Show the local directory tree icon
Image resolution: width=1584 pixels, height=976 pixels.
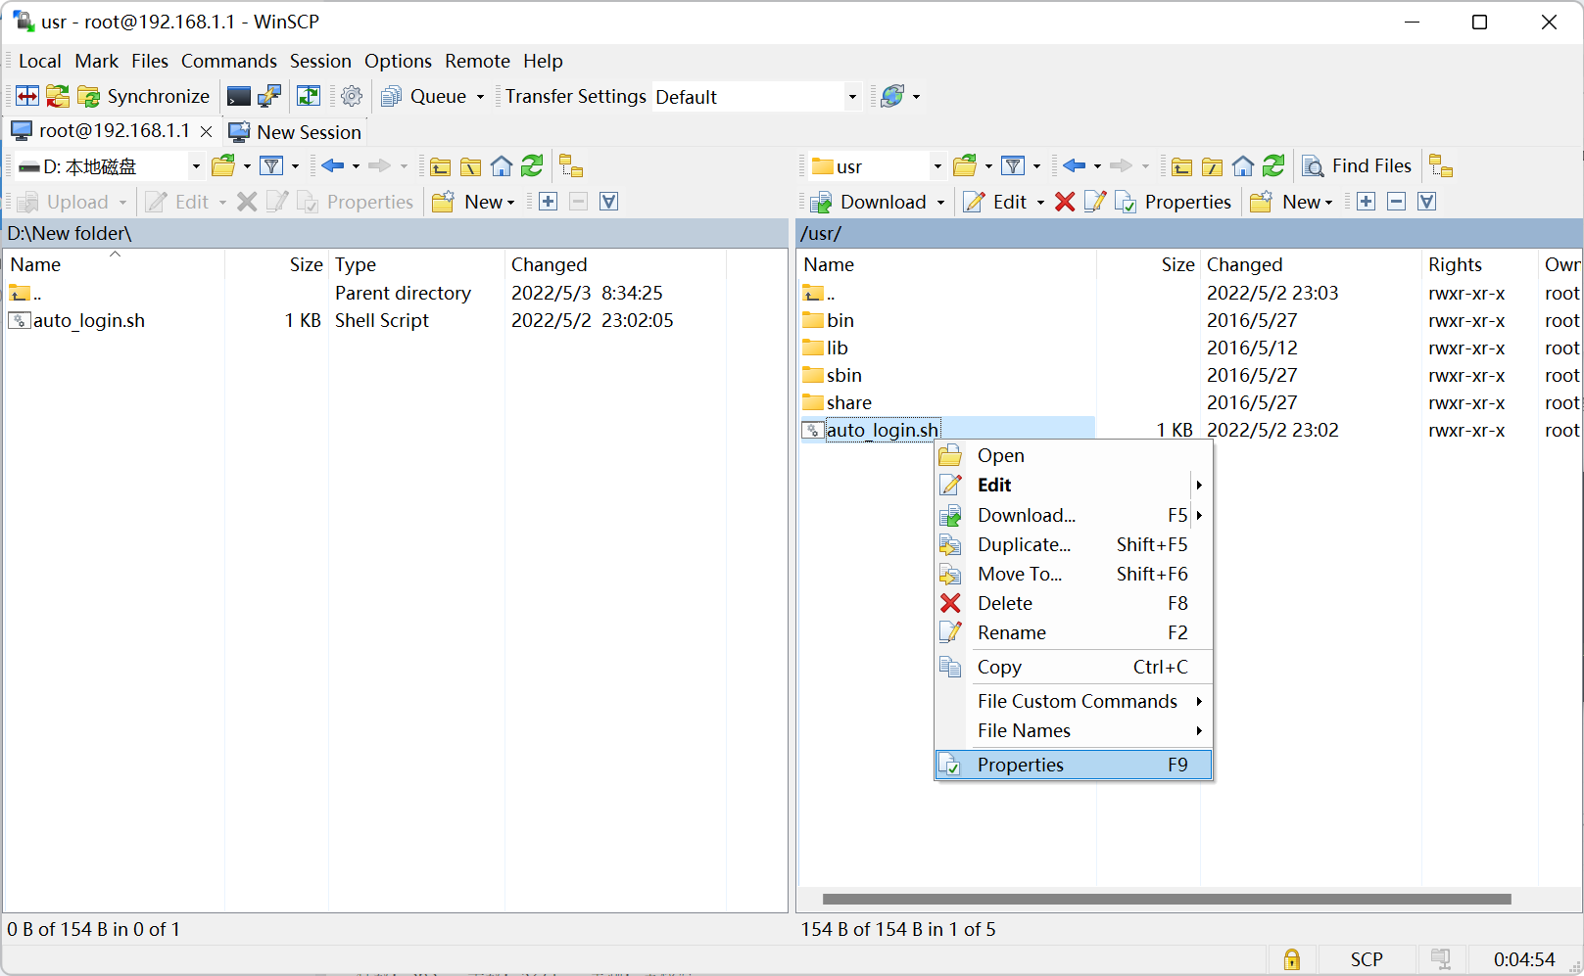[x=571, y=166]
